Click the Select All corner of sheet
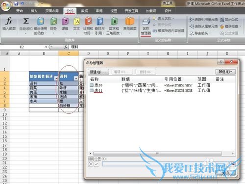Image resolution: width=245 pixels, height=184 pixels. pyautogui.click(x=4, y=53)
